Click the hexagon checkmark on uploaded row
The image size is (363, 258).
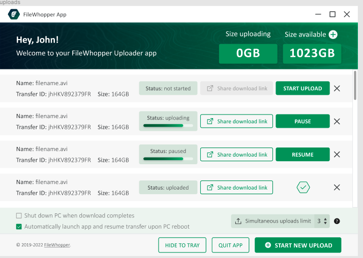click(303, 188)
